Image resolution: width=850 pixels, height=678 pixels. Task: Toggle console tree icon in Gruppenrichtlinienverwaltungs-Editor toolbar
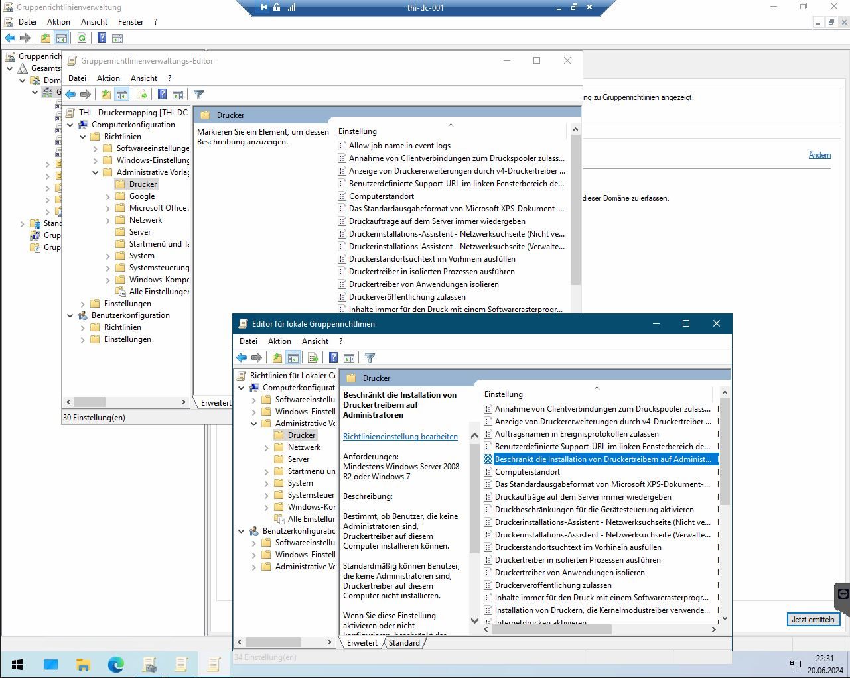[121, 94]
